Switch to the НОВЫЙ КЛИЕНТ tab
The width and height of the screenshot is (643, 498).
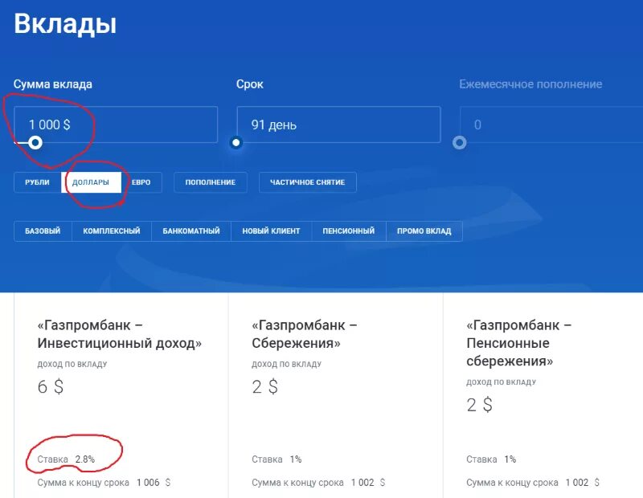pos(271,231)
